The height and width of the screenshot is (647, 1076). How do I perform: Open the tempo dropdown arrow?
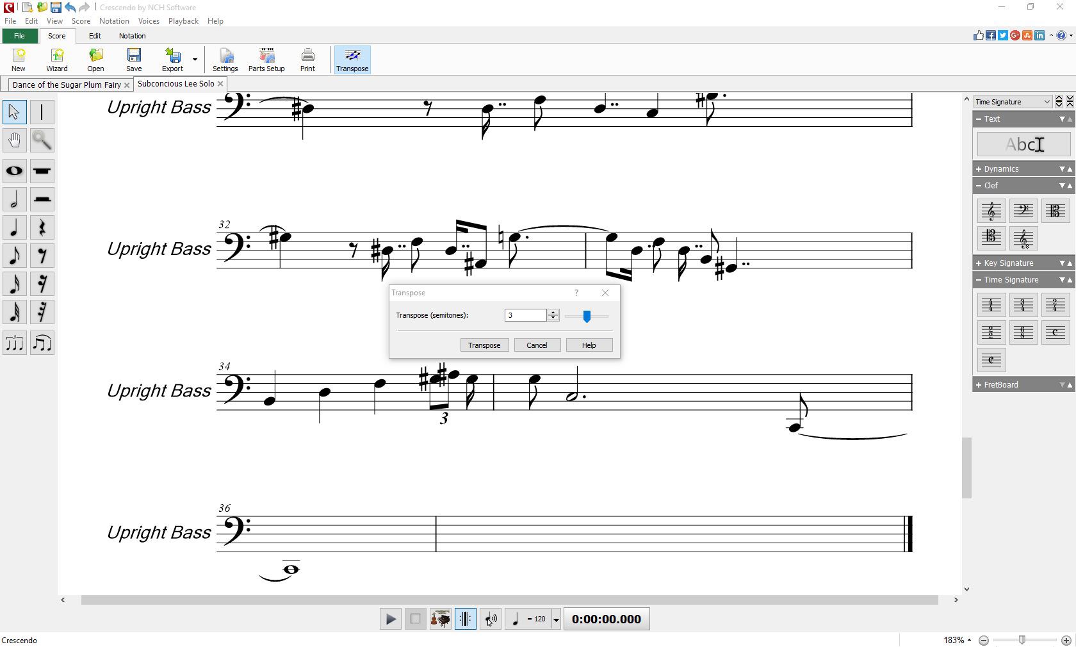click(x=555, y=619)
